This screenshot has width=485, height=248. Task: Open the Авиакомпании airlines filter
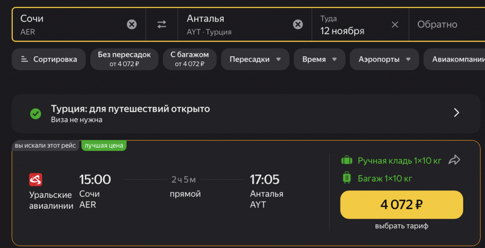click(x=457, y=59)
